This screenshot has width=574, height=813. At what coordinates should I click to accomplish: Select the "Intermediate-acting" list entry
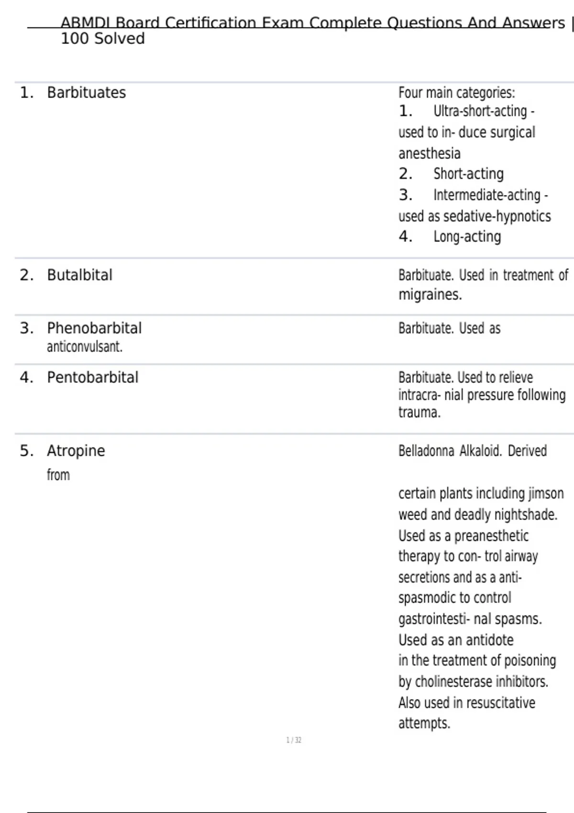click(x=486, y=195)
